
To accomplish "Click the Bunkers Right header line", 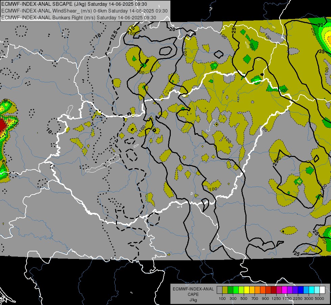I will coord(79,18).
